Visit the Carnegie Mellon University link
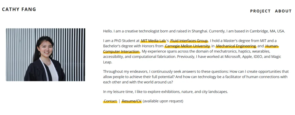Screen dimensions: 295x115 tap(187, 46)
